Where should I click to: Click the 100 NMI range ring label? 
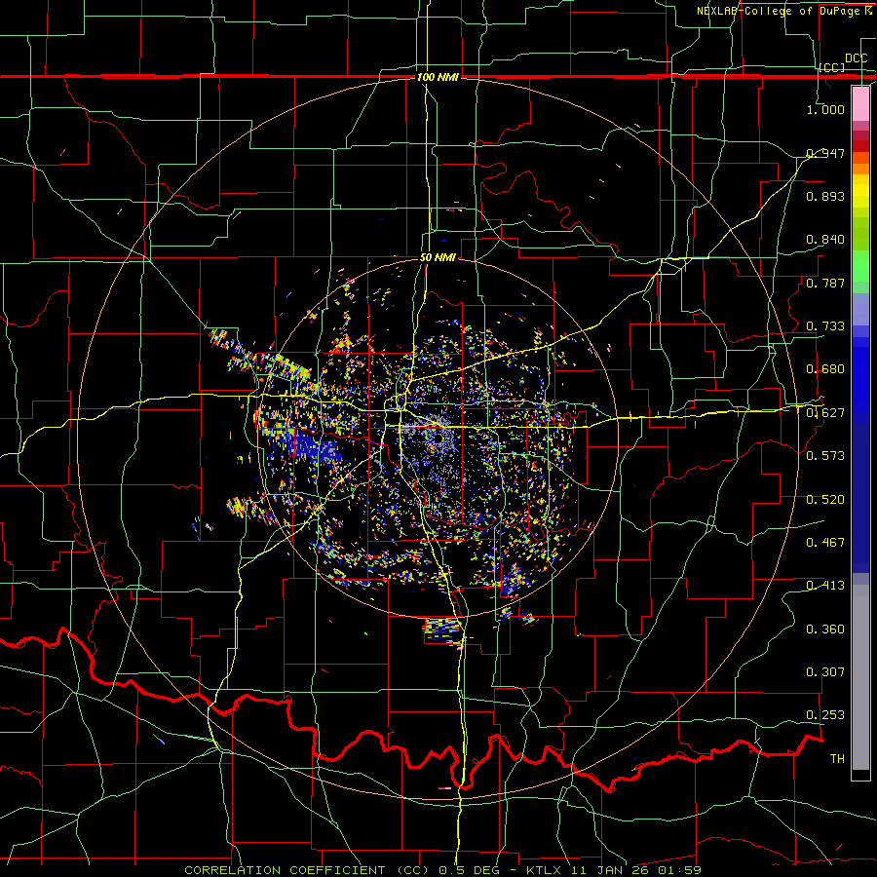[438, 77]
